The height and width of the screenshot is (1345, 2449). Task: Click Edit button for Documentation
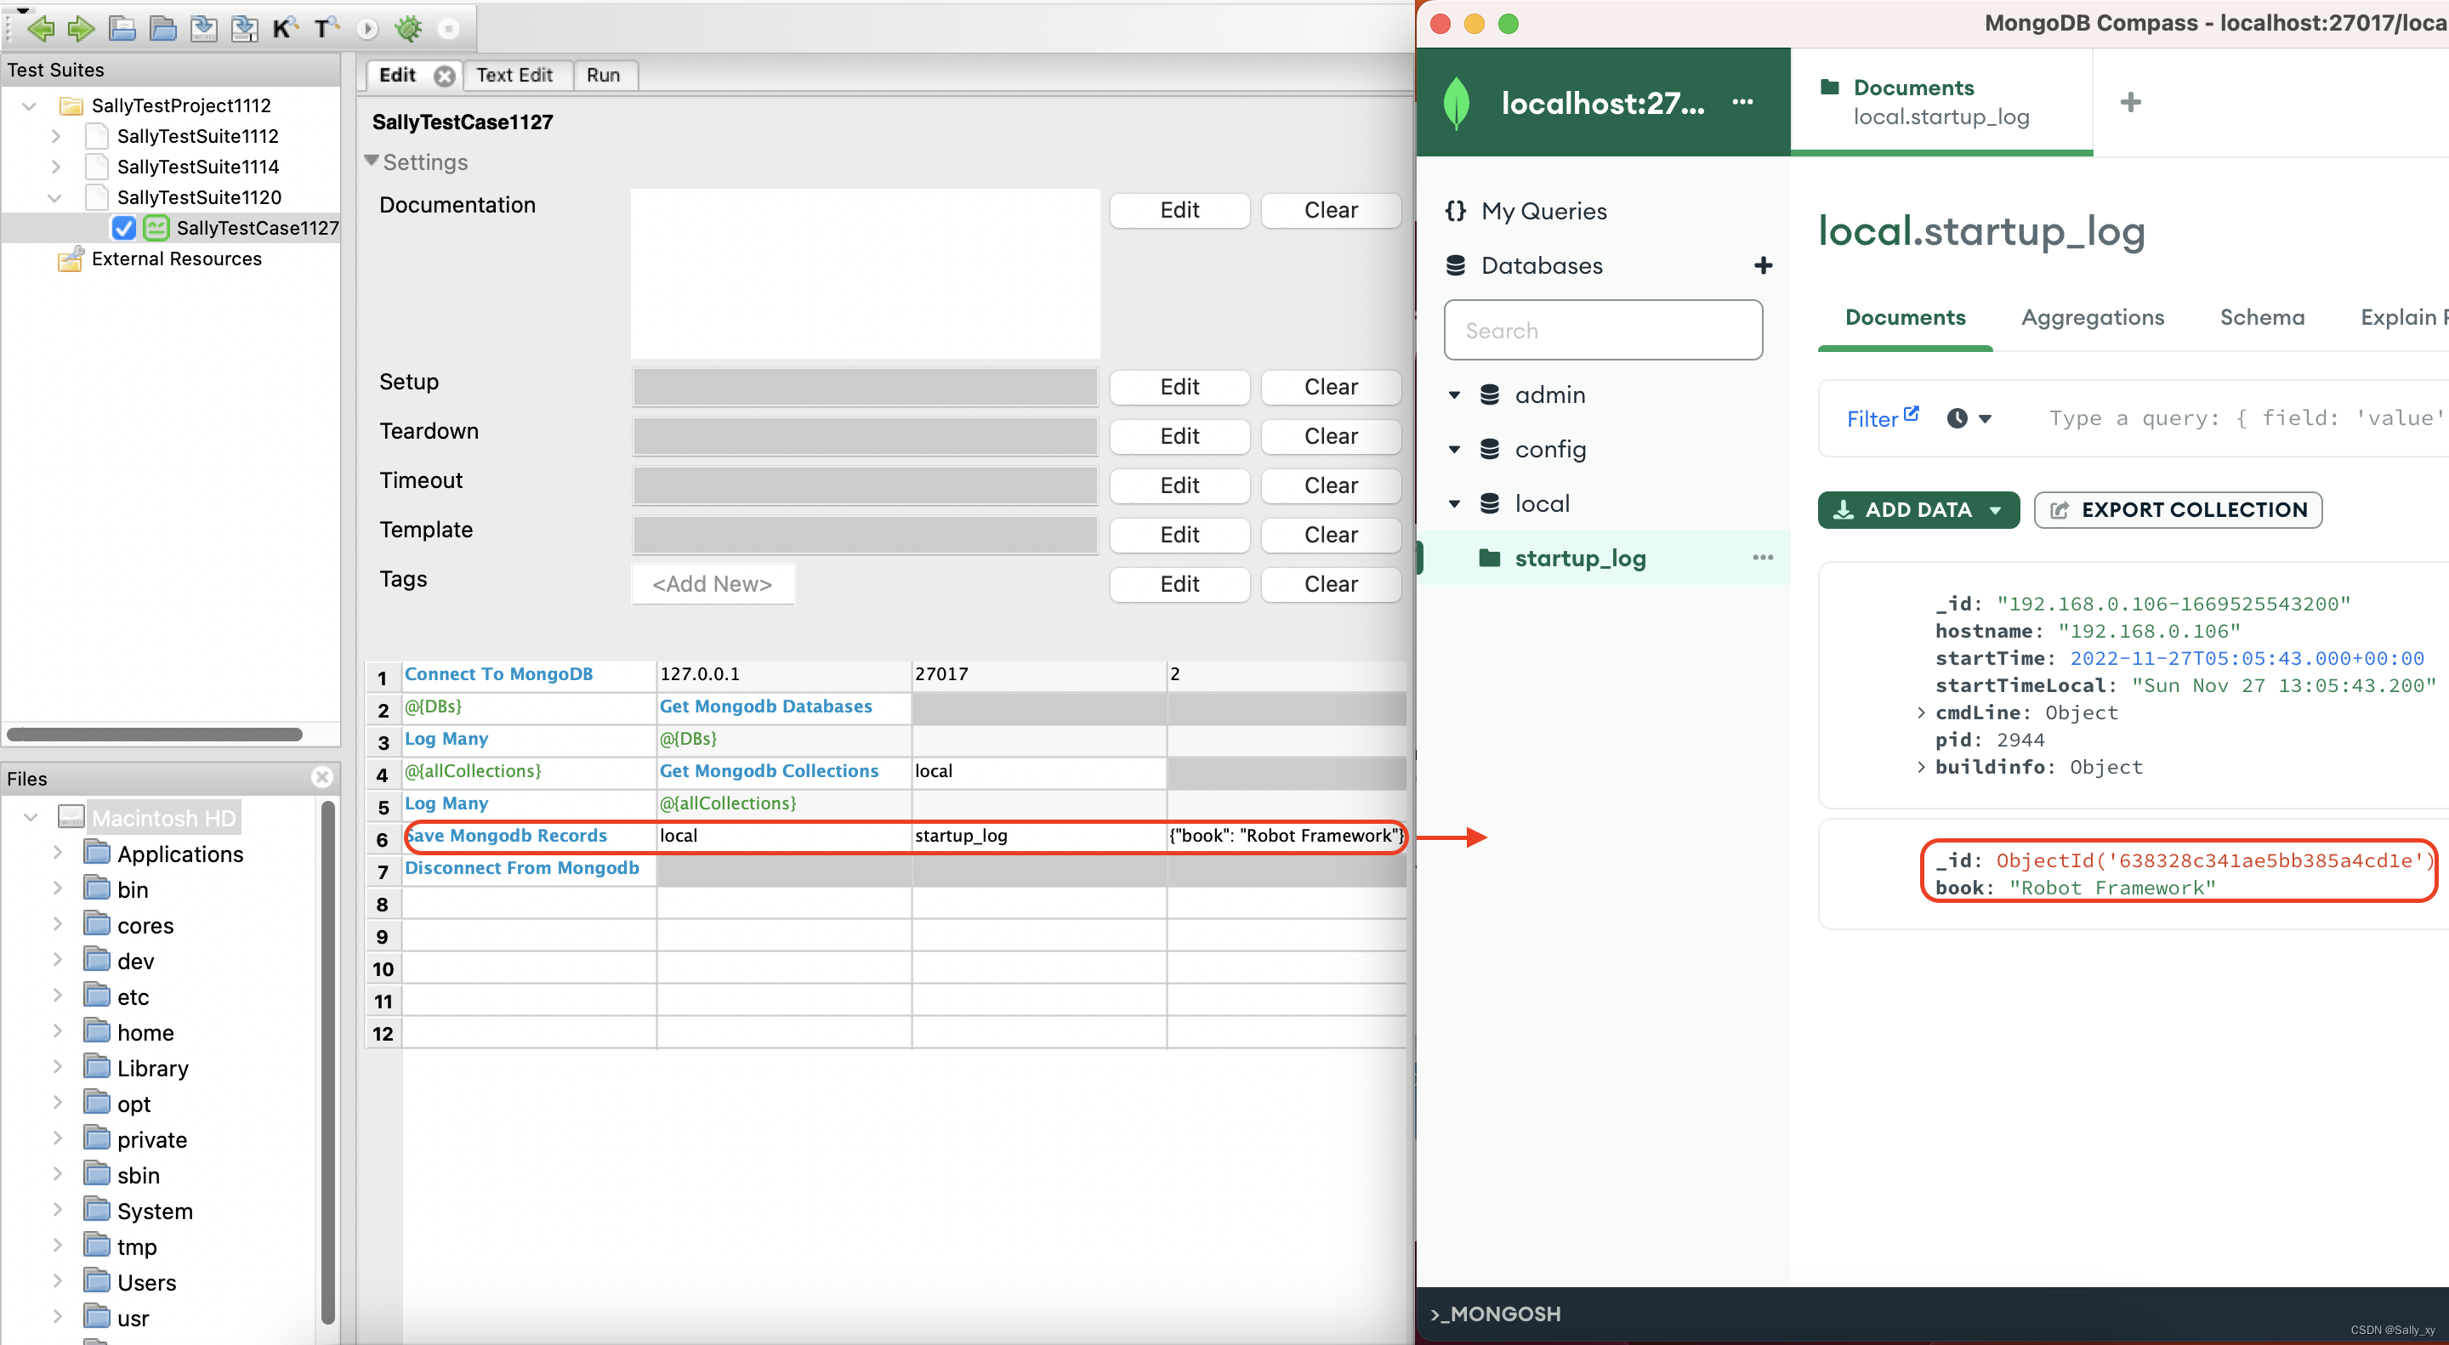pyautogui.click(x=1179, y=210)
